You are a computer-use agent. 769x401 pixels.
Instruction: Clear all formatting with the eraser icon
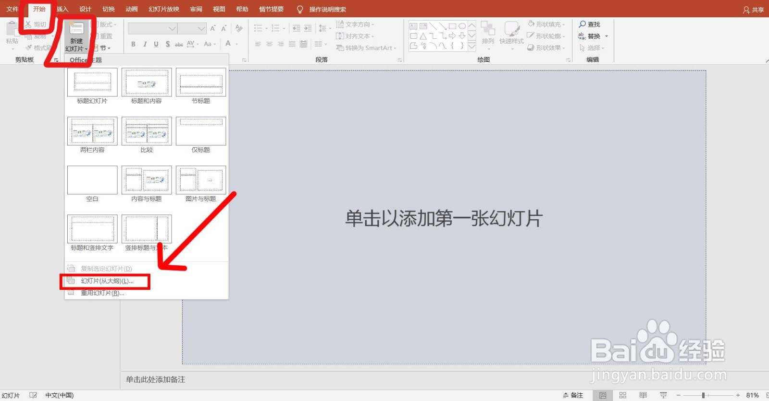click(x=239, y=28)
